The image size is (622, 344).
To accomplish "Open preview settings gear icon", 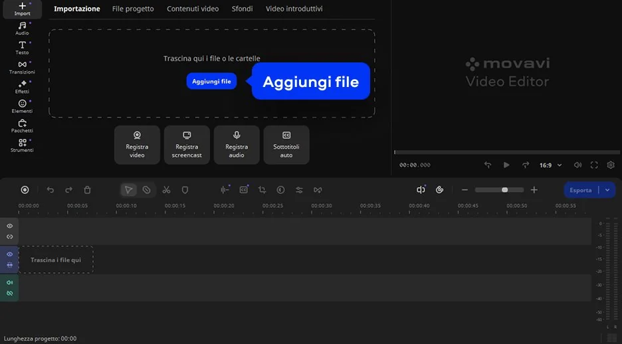I will click(x=611, y=165).
